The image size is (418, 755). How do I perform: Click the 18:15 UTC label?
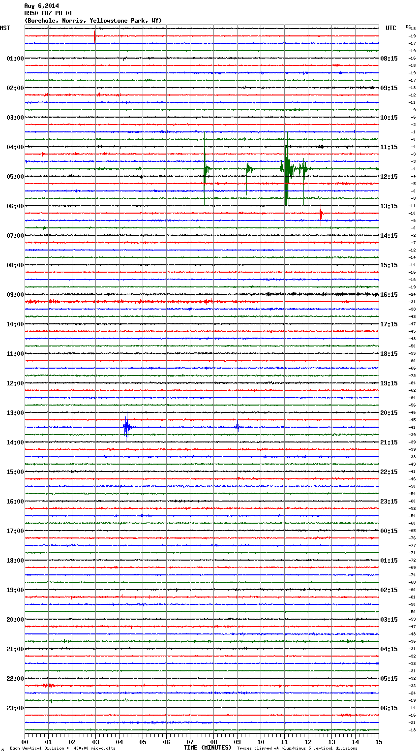tap(389, 354)
